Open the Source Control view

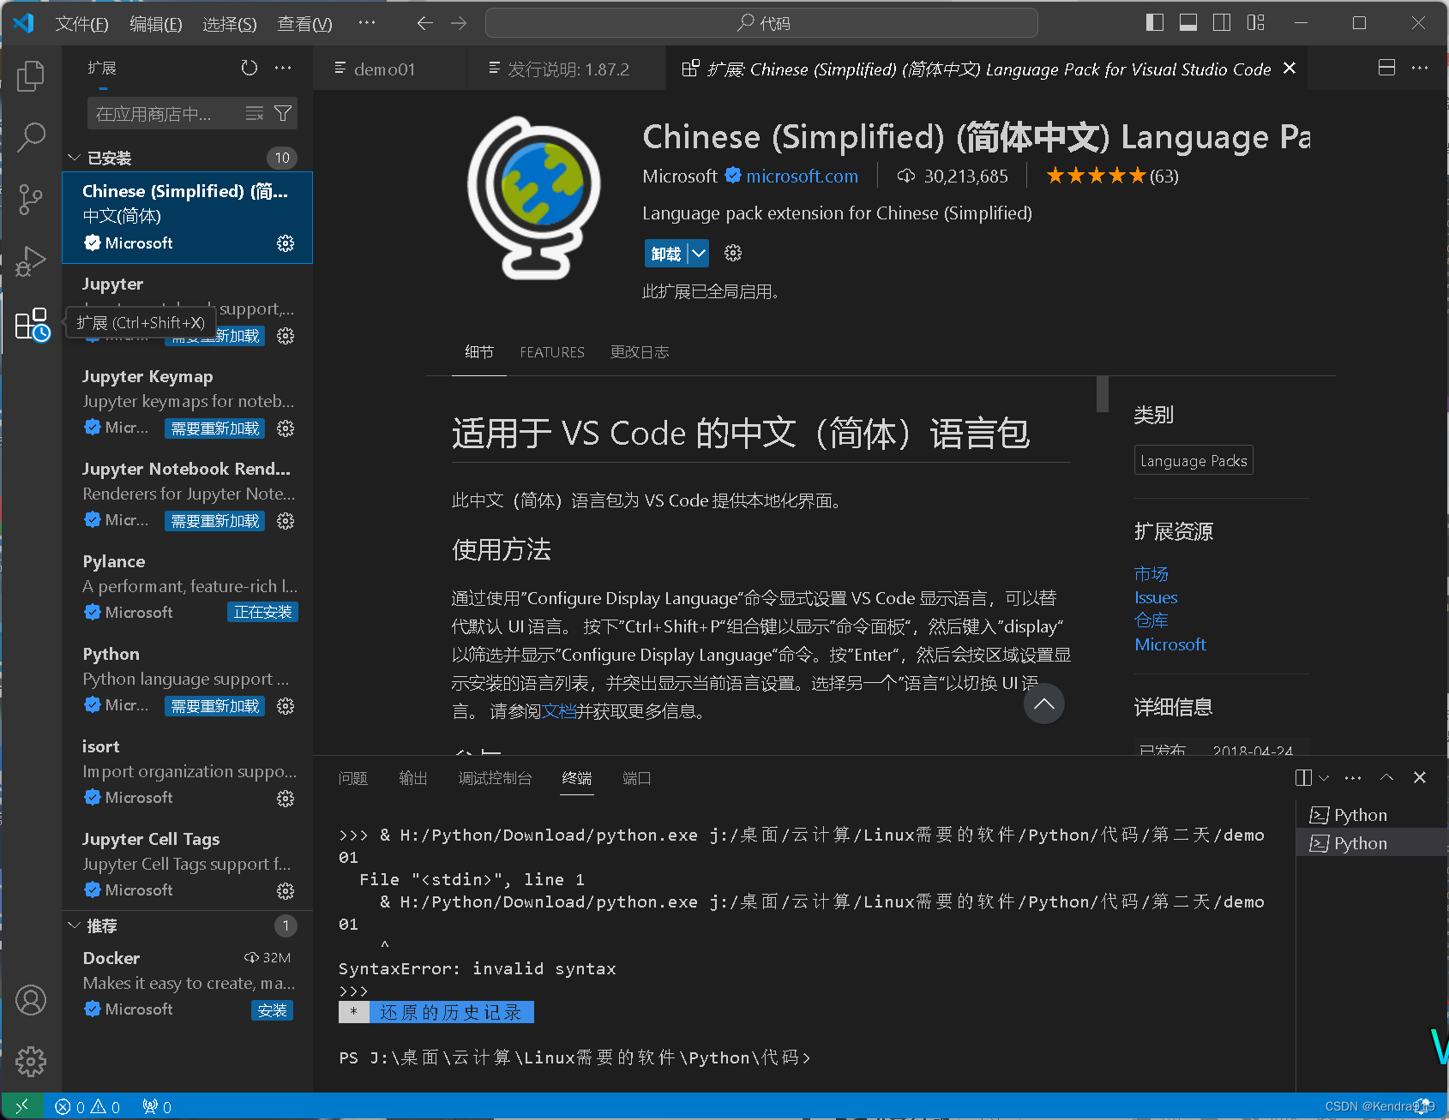click(x=31, y=199)
